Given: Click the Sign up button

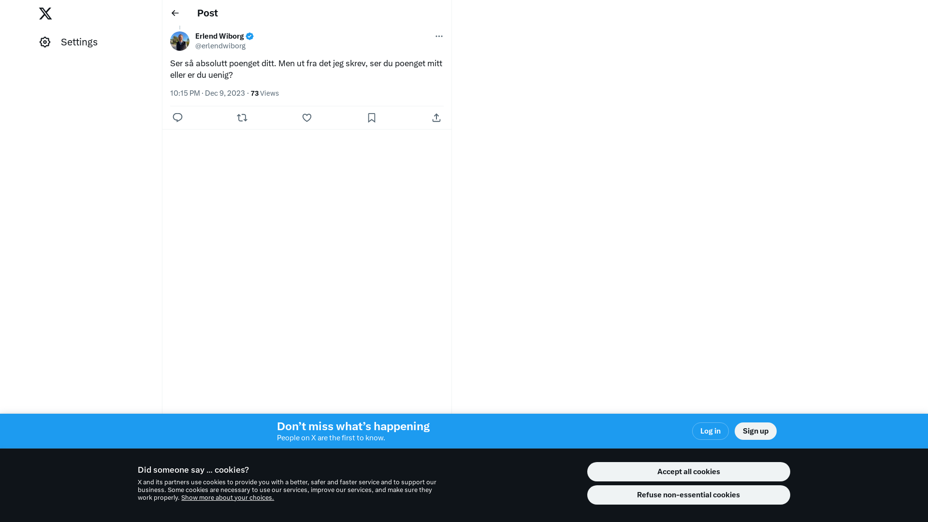Looking at the screenshot, I should click(x=755, y=431).
